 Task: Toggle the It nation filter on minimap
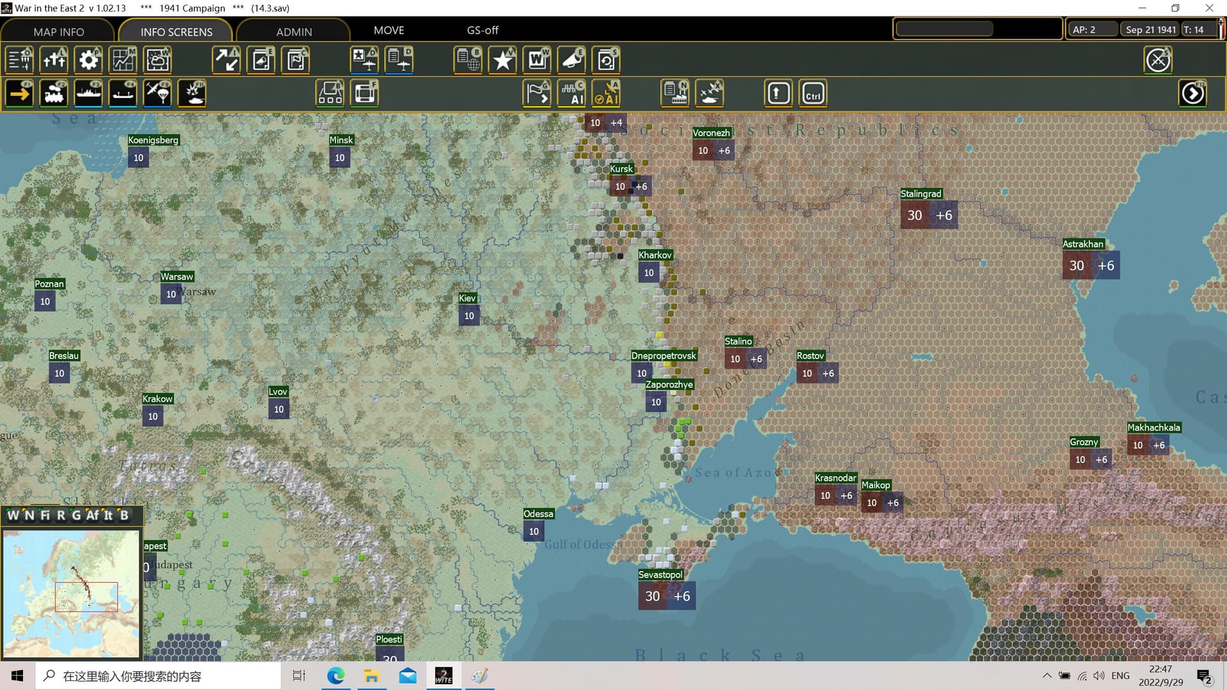pos(108,515)
